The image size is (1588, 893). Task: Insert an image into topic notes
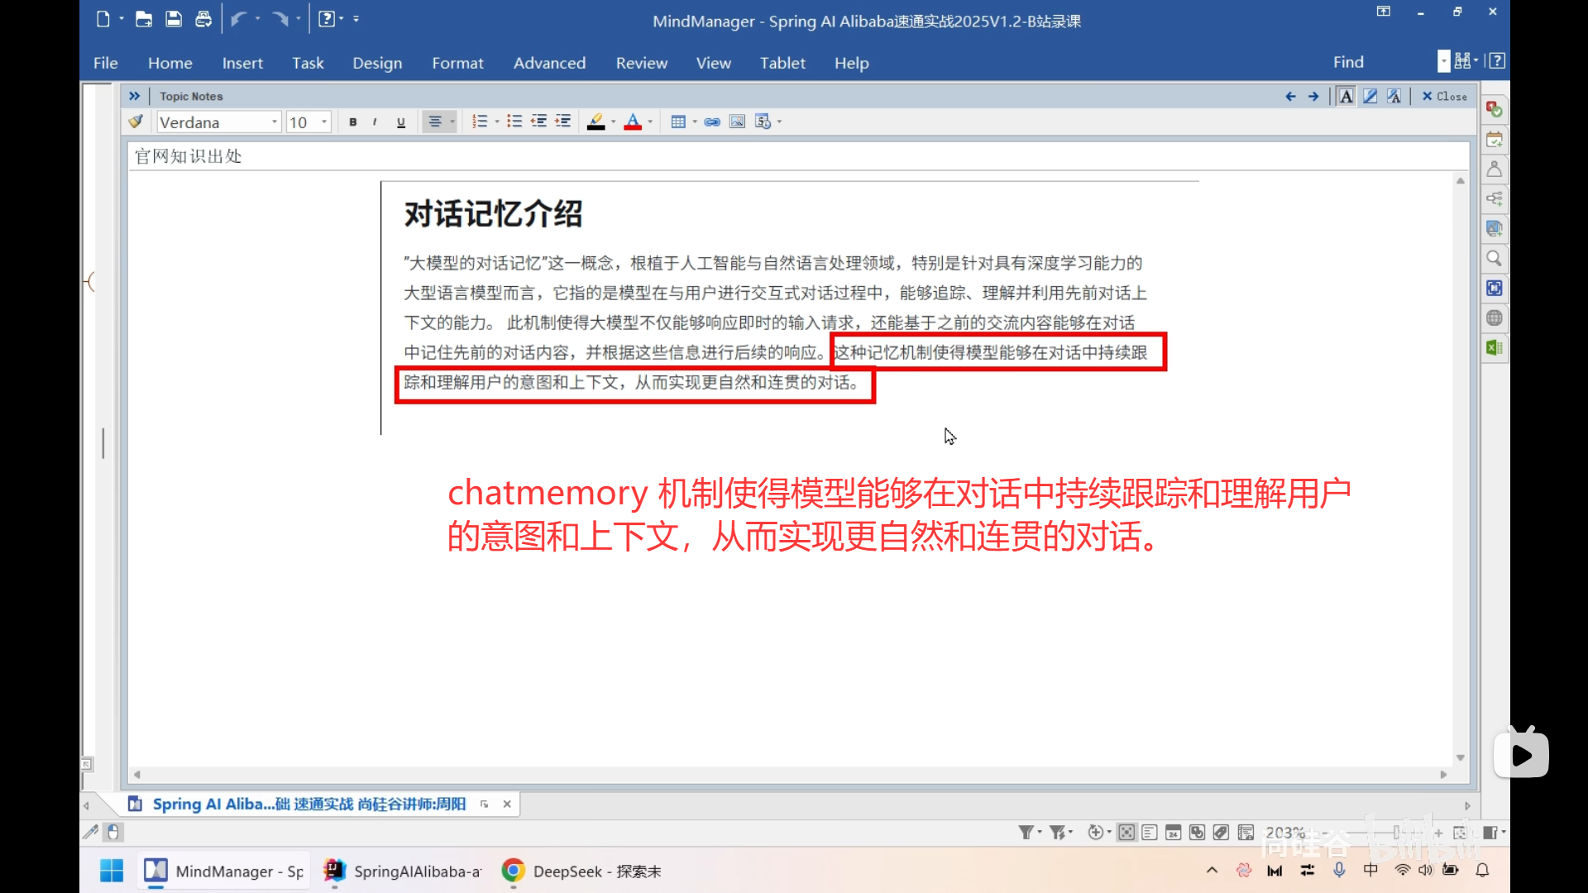pyautogui.click(x=736, y=122)
